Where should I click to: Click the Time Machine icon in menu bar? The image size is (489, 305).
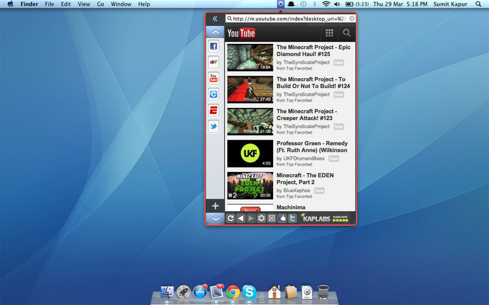(303, 4)
